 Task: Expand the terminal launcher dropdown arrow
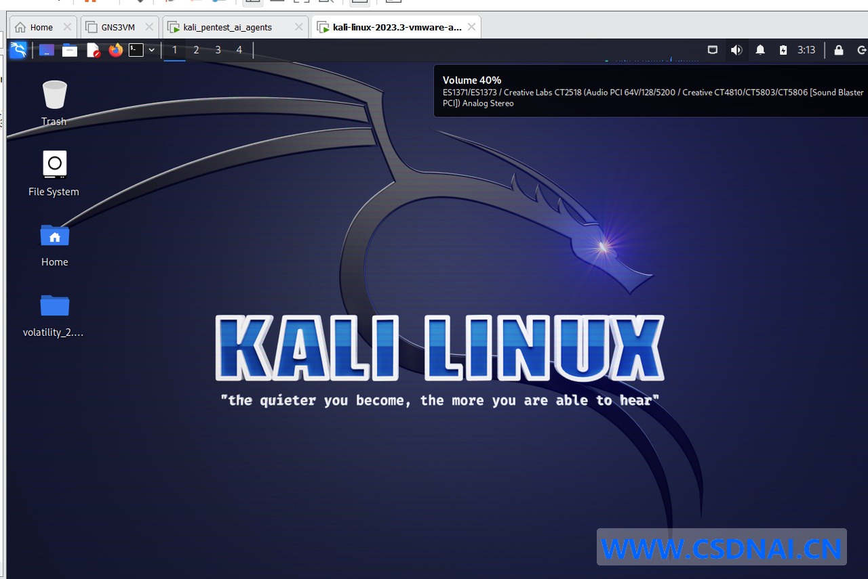coord(151,50)
